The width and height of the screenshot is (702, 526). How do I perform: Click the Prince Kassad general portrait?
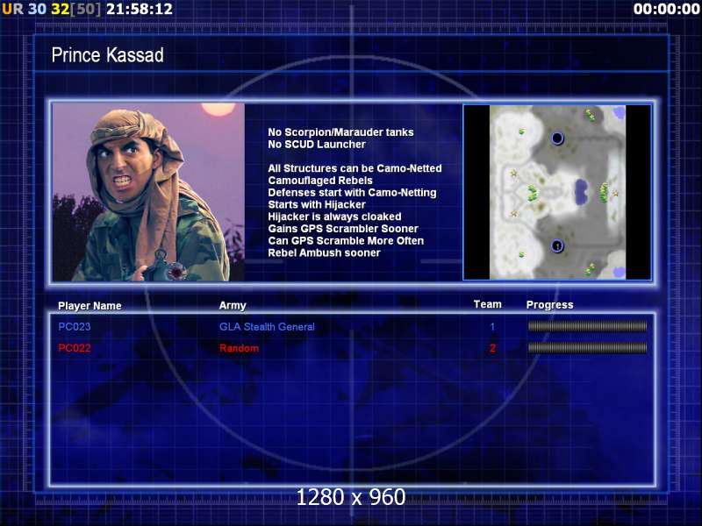pos(148,192)
